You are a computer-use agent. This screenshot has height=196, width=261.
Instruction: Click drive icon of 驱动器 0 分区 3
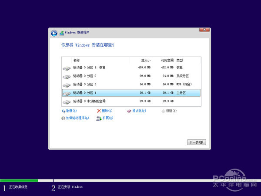[x=67, y=85]
